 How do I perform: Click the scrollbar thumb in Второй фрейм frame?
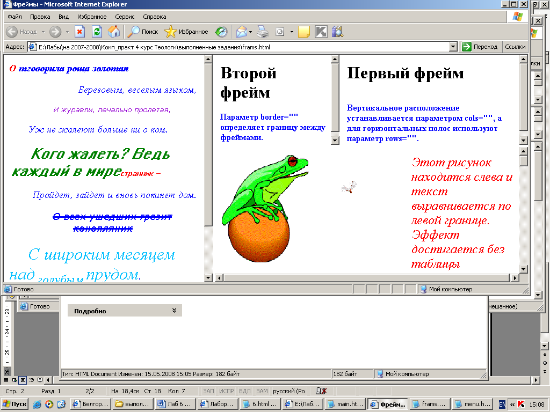point(335,98)
